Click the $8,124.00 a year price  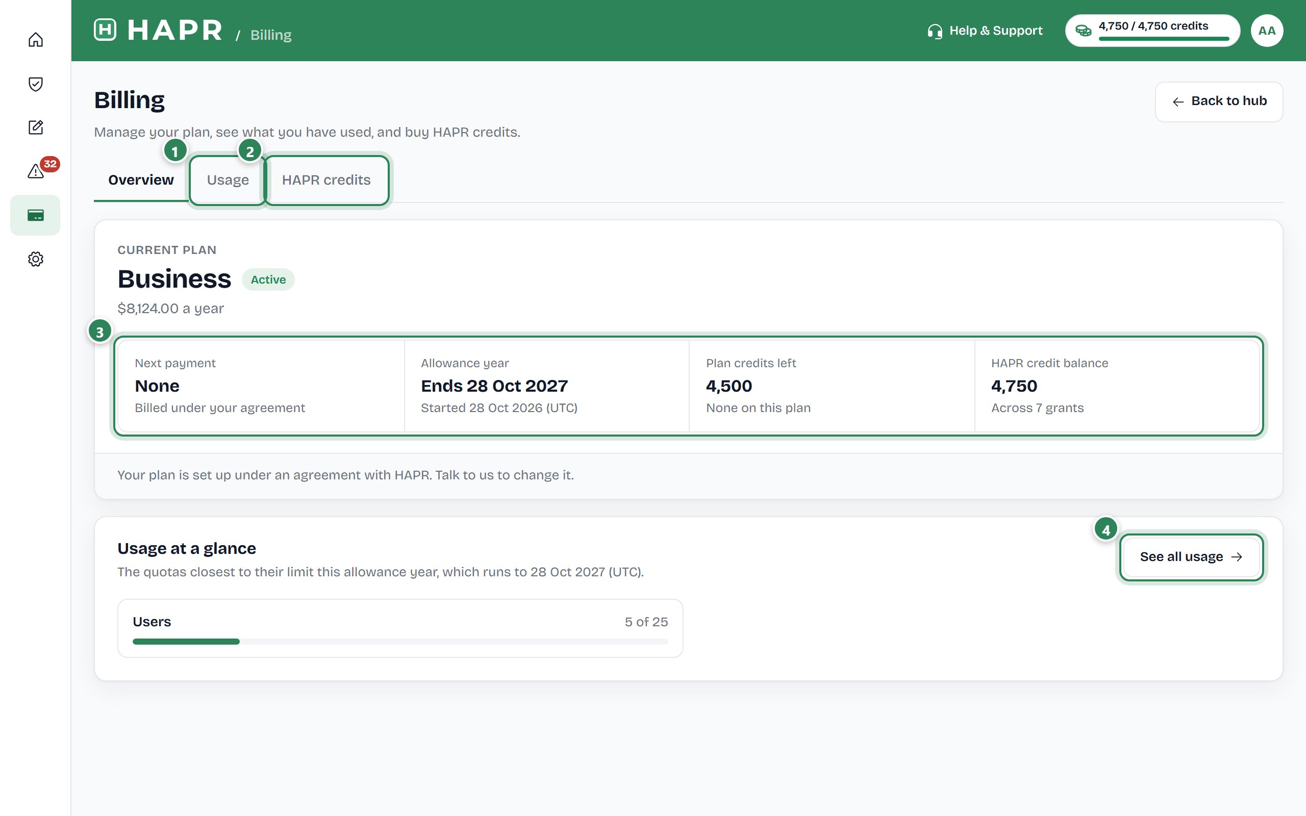170,309
